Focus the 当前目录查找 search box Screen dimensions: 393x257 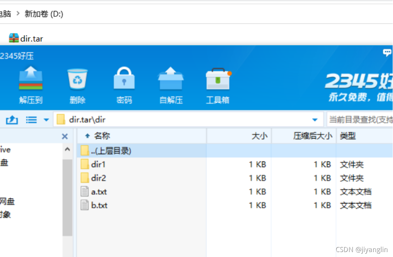click(x=360, y=120)
